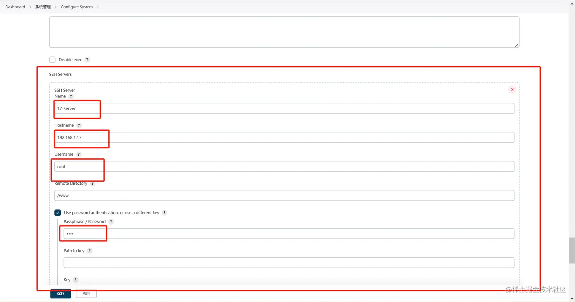Screen dimensions: 575x302
Task: Open help icon next to Passphrase / Password
Action: click(111, 222)
